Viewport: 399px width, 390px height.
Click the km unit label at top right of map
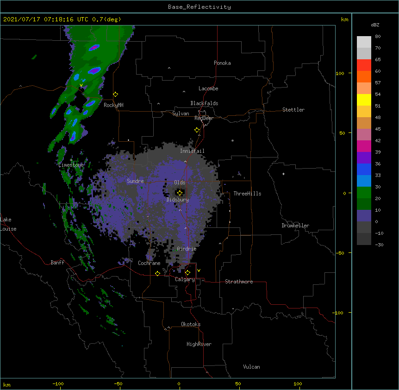click(x=345, y=19)
